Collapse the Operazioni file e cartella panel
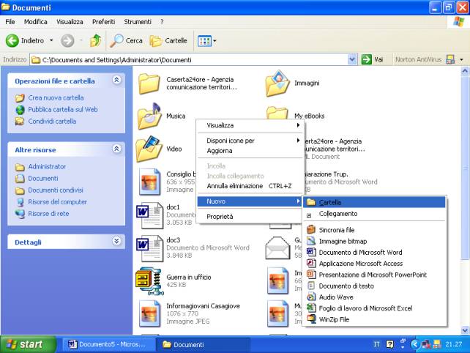Viewport: 470px width, 353px height. (116, 80)
